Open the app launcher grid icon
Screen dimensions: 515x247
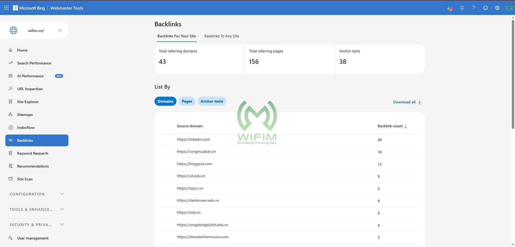pos(6,8)
